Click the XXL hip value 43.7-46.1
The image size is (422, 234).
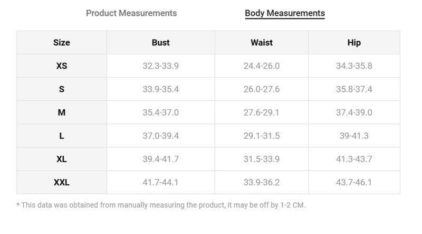tap(354, 183)
